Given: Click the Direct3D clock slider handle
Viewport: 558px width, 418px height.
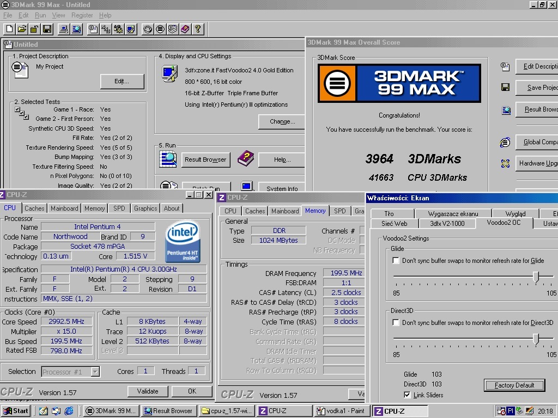Looking at the screenshot, I should click(x=536, y=339).
